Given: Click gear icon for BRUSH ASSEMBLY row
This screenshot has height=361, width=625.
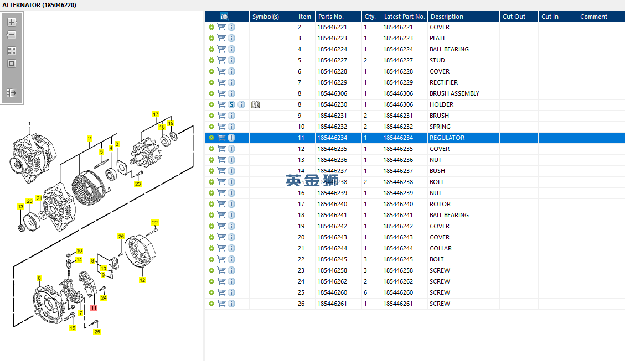Looking at the screenshot, I should [211, 93].
